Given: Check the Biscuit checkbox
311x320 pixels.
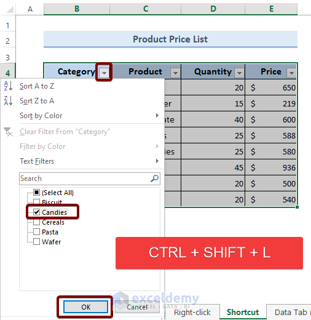Looking at the screenshot, I should pos(36,201).
